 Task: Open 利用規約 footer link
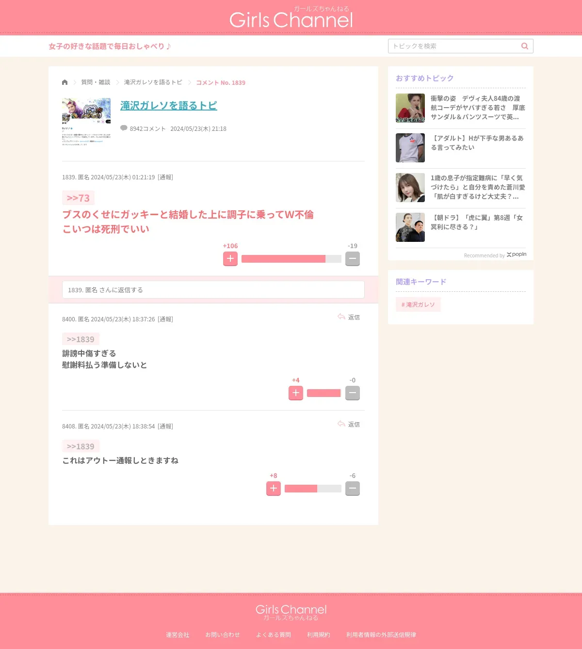tap(319, 635)
